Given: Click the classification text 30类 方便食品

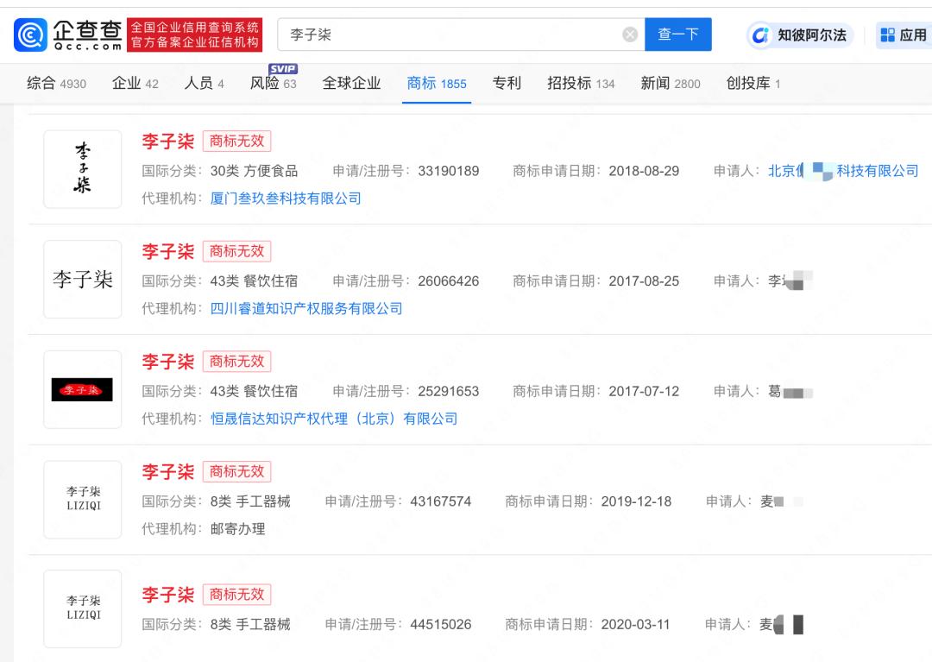Looking at the screenshot, I should 254,171.
